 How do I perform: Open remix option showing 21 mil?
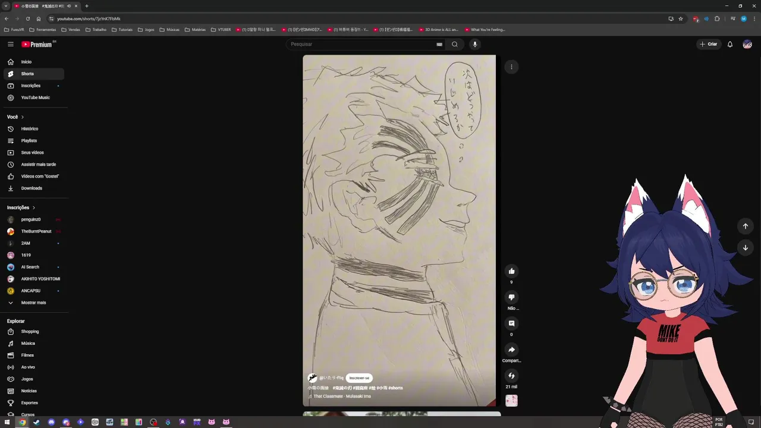coord(511,376)
